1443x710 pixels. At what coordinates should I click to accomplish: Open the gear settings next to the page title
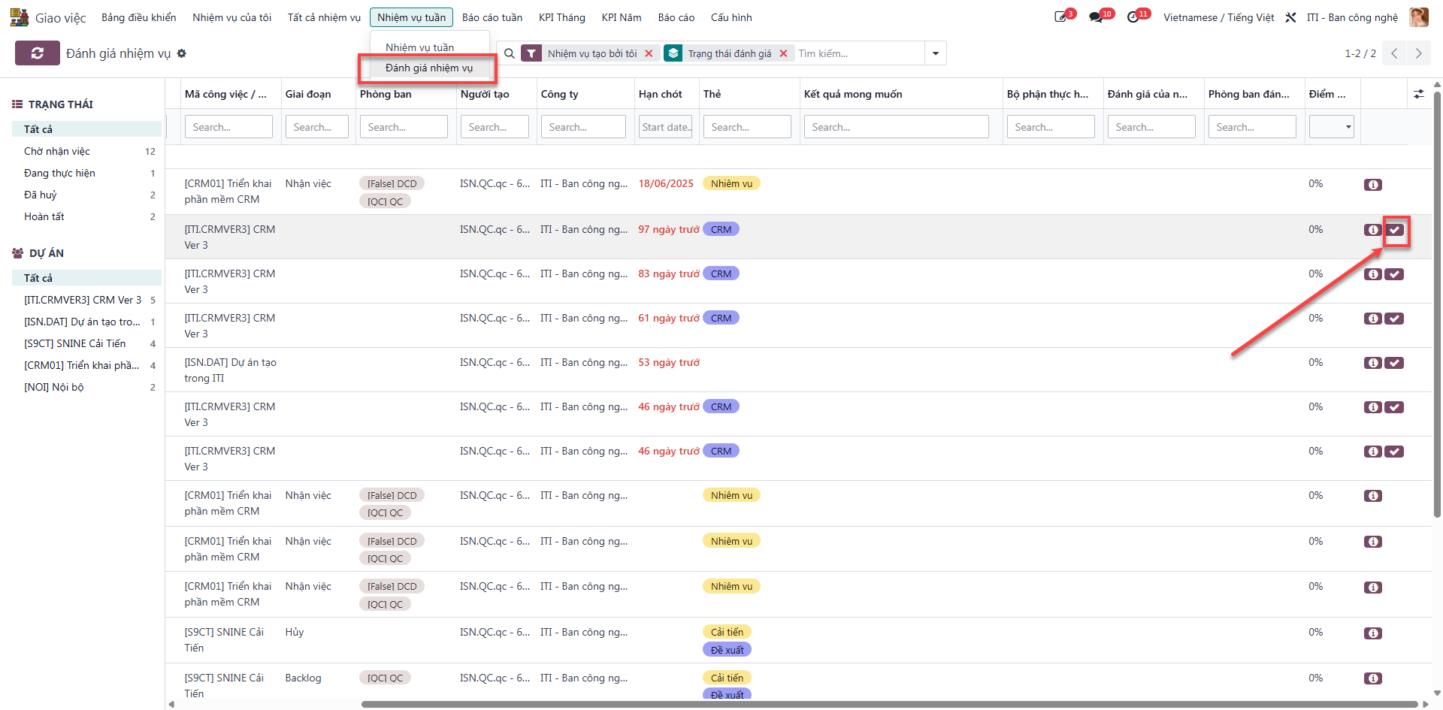point(182,53)
